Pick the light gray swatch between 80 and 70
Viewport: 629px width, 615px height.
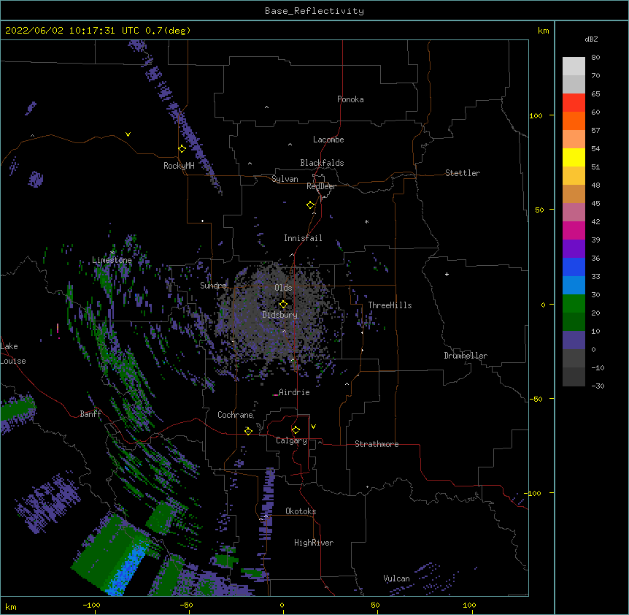tap(574, 66)
